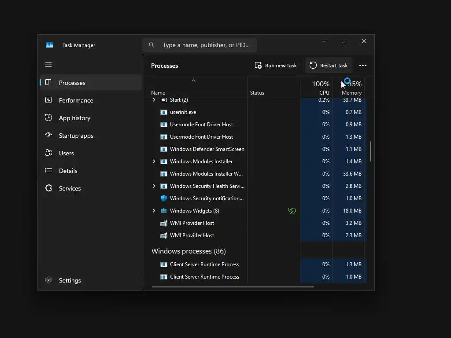
Task: Click the Windows Widgets process icon
Action: click(x=164, y=211)
